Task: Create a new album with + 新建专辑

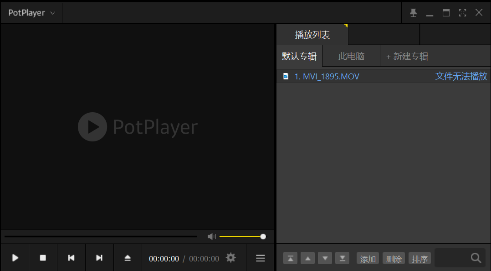Action: [407, 56]
